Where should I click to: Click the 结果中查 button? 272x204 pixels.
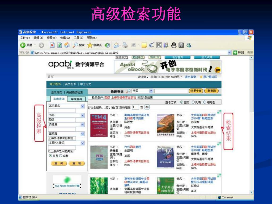[x=196, y=91]
